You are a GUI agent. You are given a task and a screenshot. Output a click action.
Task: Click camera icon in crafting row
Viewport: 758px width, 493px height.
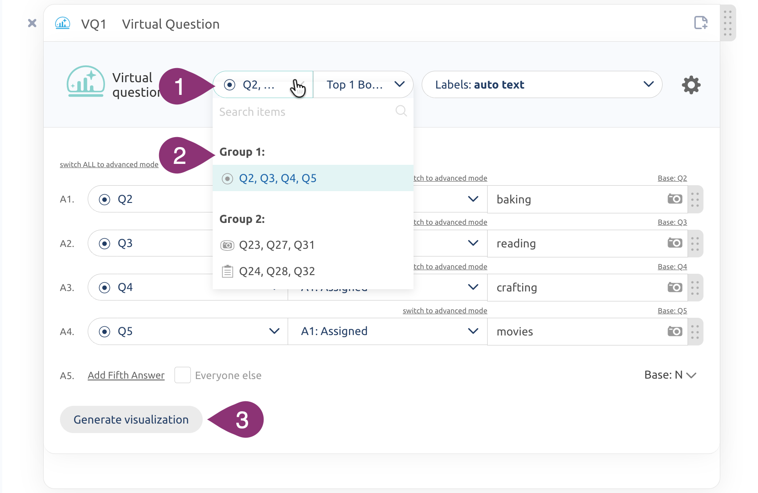point(675,287)
